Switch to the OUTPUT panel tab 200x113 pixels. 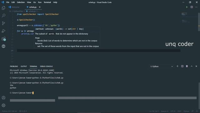24,66
